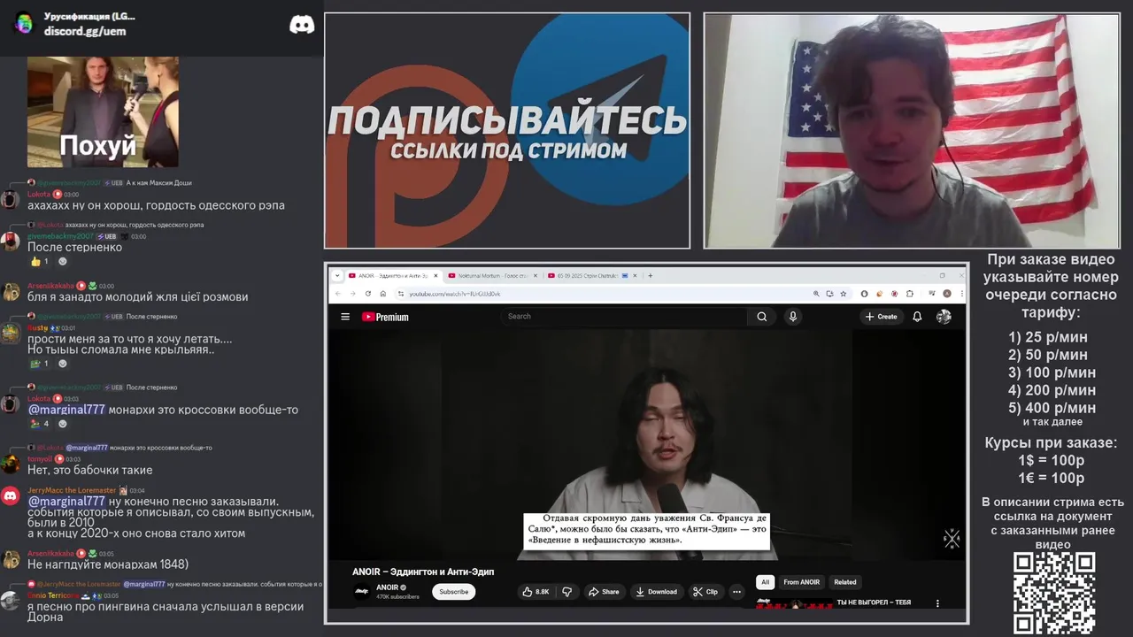Click the 470K subscribers text

point(397,597)
